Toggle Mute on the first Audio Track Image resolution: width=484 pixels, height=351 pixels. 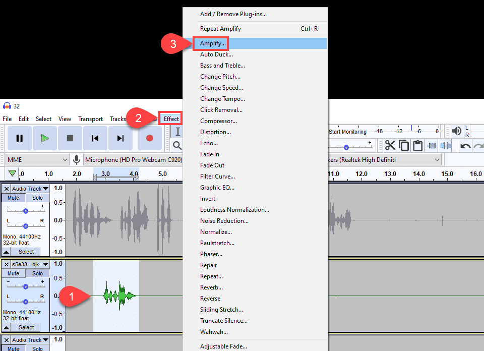click(13, 198)
